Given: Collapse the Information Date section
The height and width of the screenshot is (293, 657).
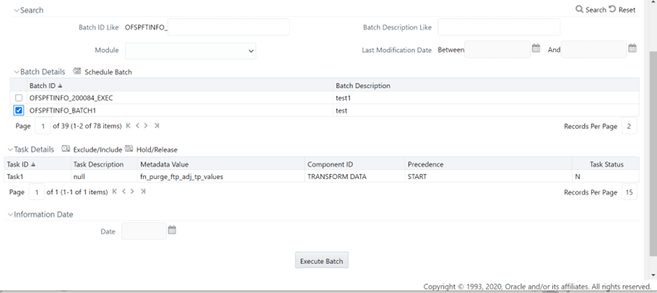Looking at the screenshot, I should (x=11, y=214).
